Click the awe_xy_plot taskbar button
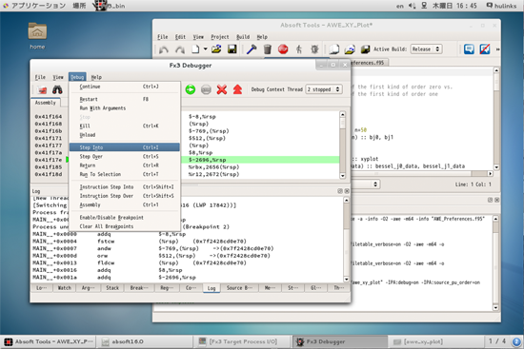The image size is (524, 349). (x=436, y=341)
